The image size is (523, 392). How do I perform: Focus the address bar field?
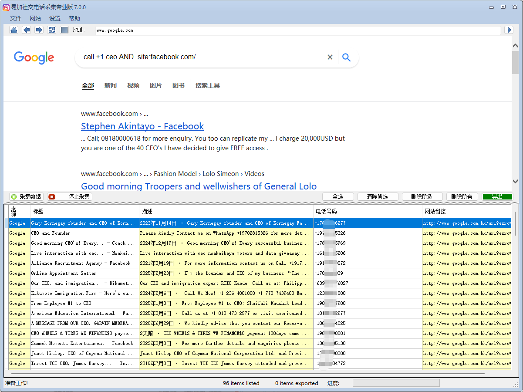tap(298, 30)
